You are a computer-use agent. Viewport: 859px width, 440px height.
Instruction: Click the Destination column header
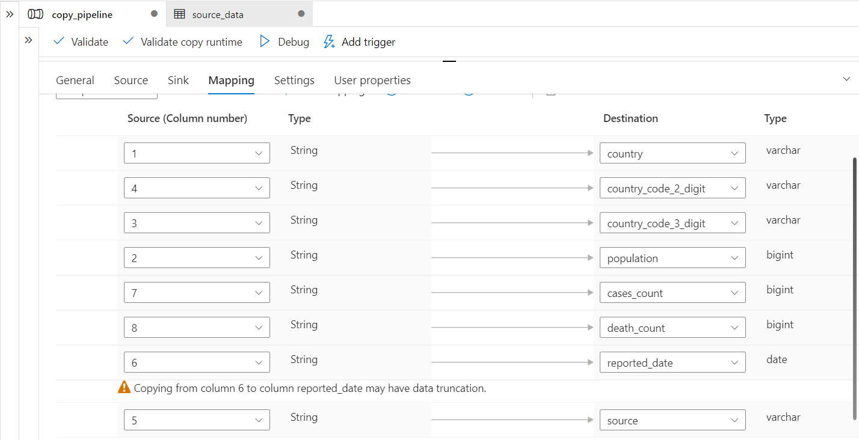(630, 118)
